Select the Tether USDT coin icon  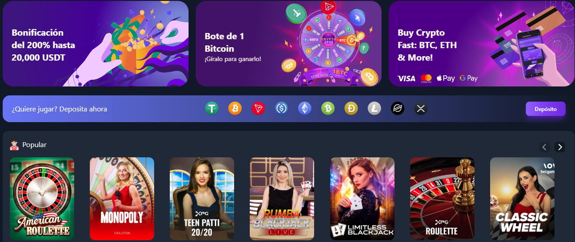click(x=212, y=108)
